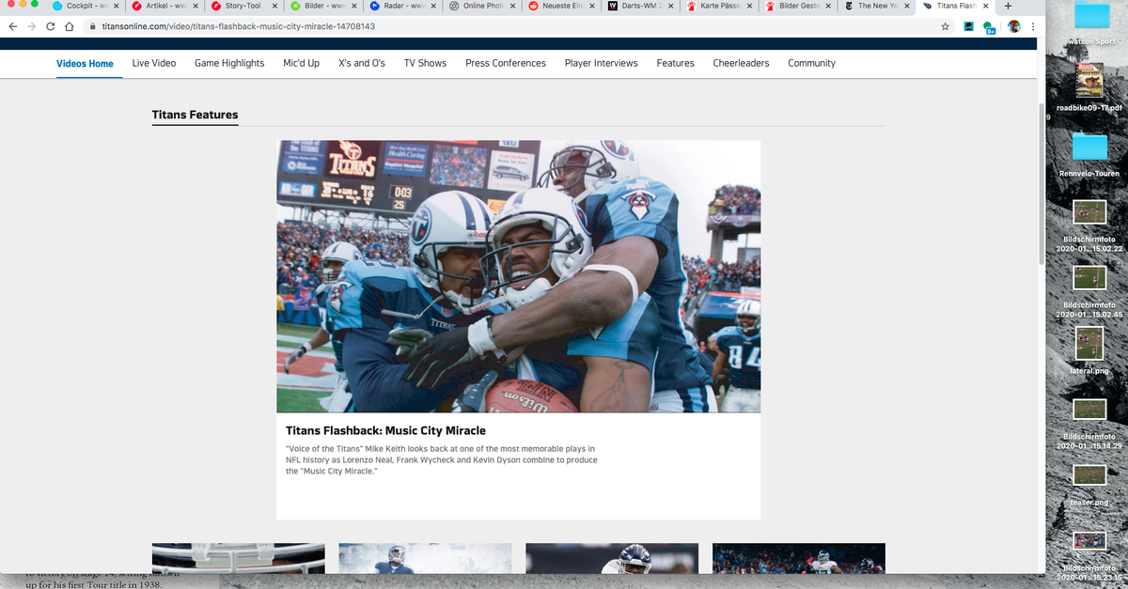Bookmark this page with the star icon
Viewport: 1128px width, 589px height.
tap(945, 26)
